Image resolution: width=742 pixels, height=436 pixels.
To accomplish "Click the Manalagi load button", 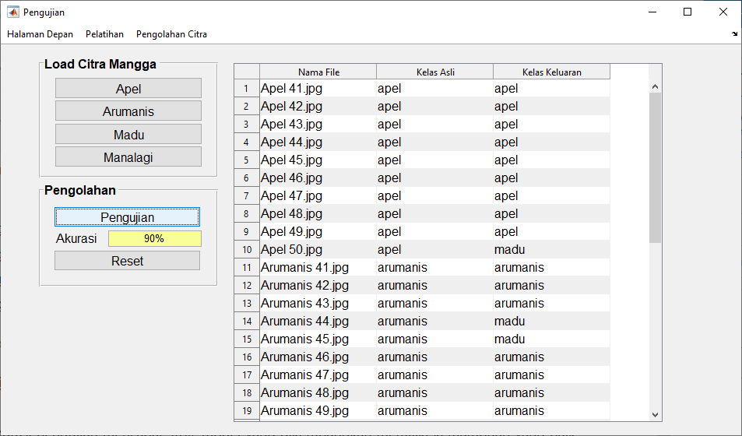I will [128, 157].
